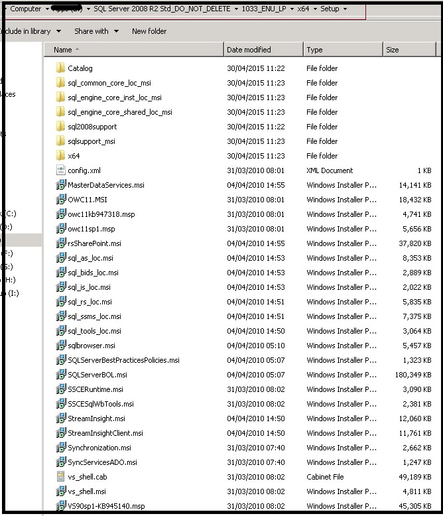The height and width of the screenshot is (516, 443).
Task: Click the config.xml file icon
Action: point(60,170)
